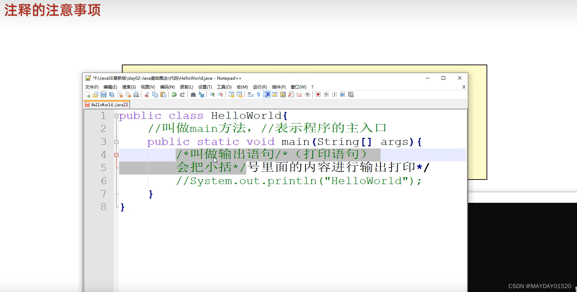Maximize the Notepad++ window

tap(443, 78)
